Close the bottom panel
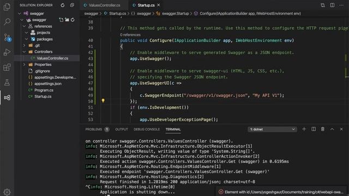The height and width of the screenshot is (196, 349). click(341, 129)
